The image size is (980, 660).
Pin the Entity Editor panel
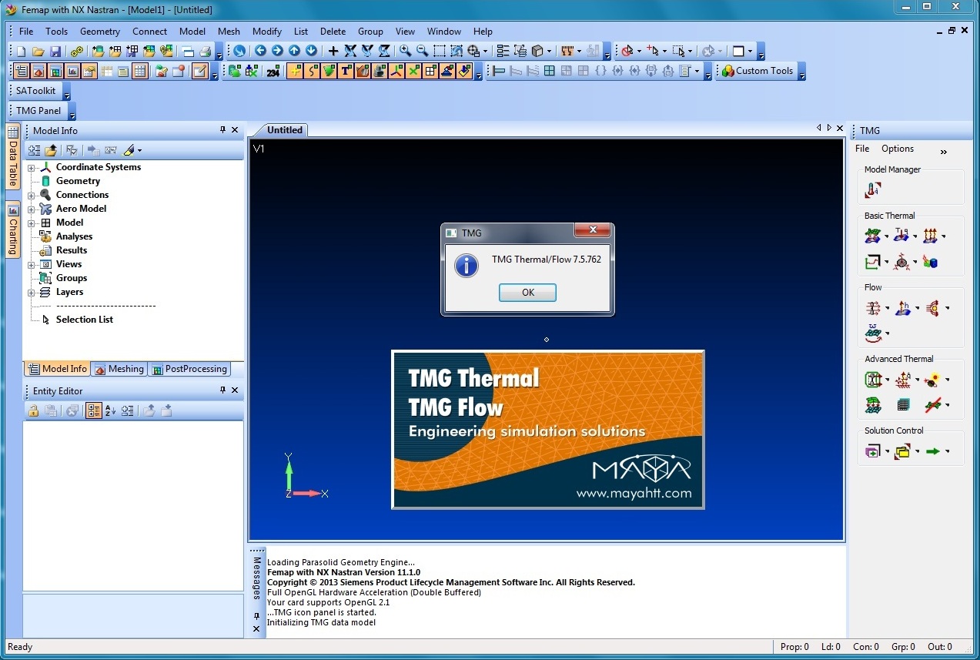pos(223,390)
